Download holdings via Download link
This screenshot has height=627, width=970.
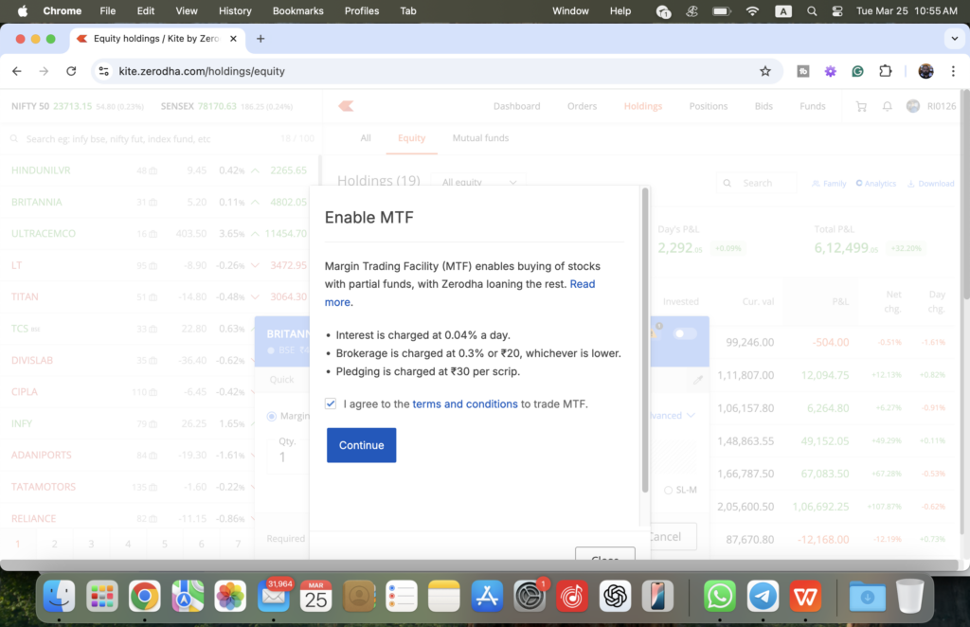click(930, 184)
